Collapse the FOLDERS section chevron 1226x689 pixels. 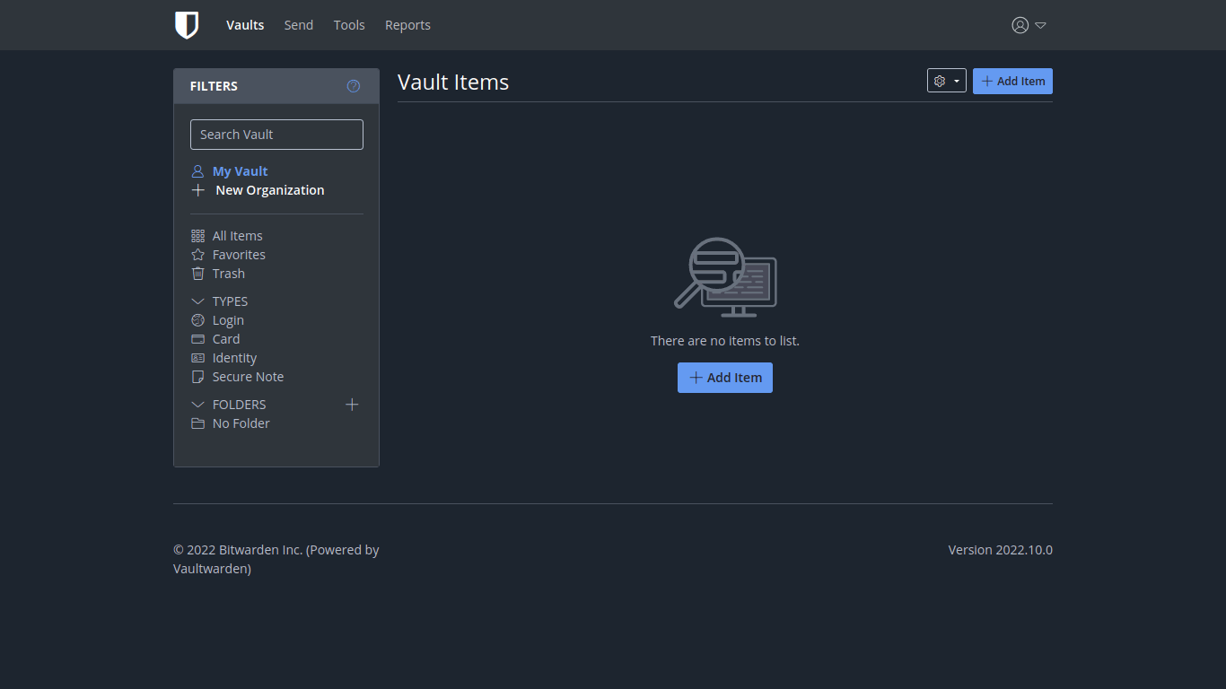pos(198,405)
